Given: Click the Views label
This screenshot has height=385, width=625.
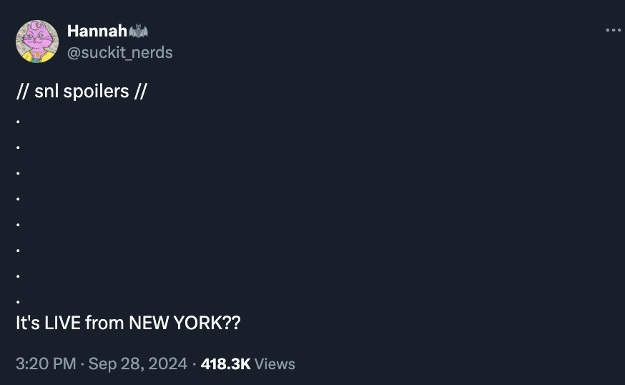Looking at the screenshot, I should [x=275, y=364].
